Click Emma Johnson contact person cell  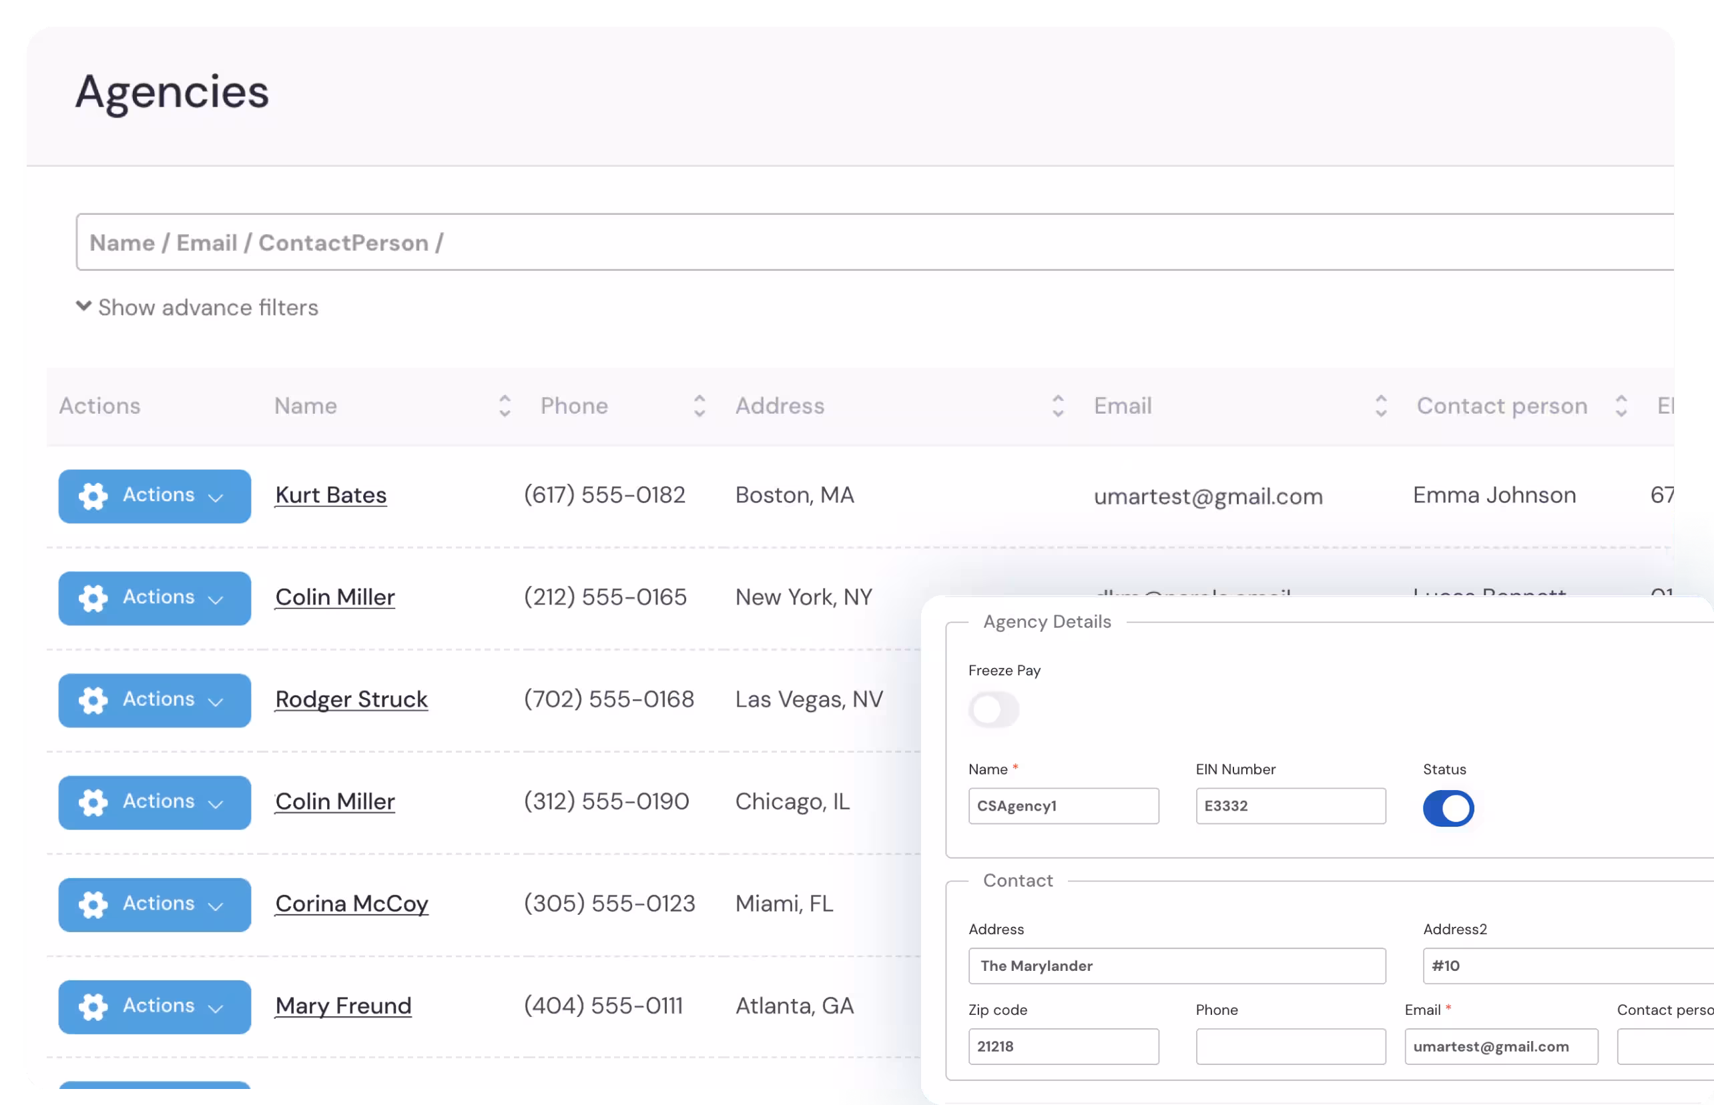pyautogui.click(x=1494, y=494)
